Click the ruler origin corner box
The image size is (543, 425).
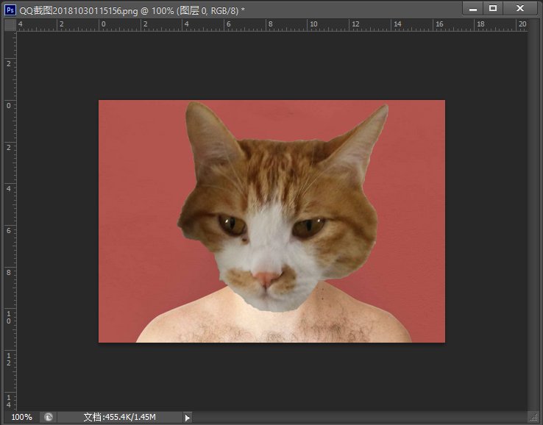pos(10,25)
